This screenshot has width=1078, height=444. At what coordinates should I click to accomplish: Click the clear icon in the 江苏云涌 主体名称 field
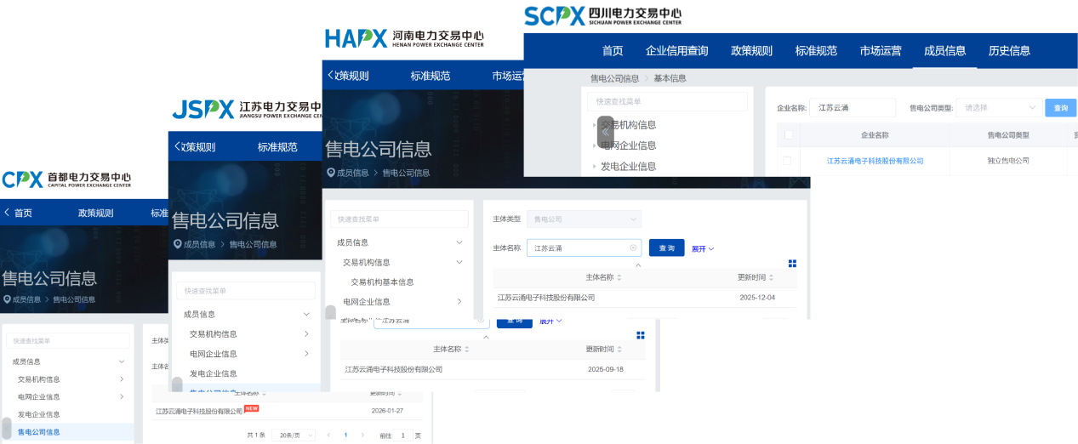point(633,248)
